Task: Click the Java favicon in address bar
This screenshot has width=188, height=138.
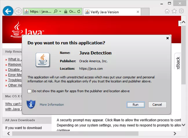Action: [x=26, y=12]
